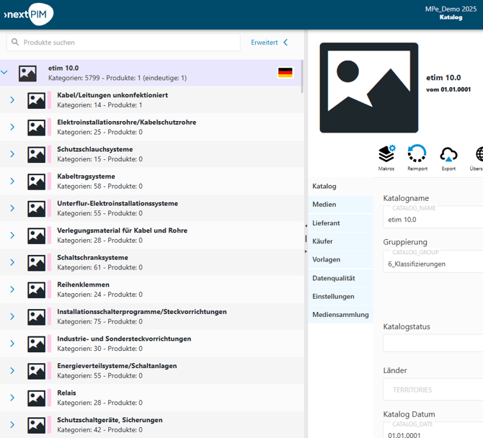This screenshot has height=438, width=483.
Task: Open the Makros icon
Action: pos(386,153)
